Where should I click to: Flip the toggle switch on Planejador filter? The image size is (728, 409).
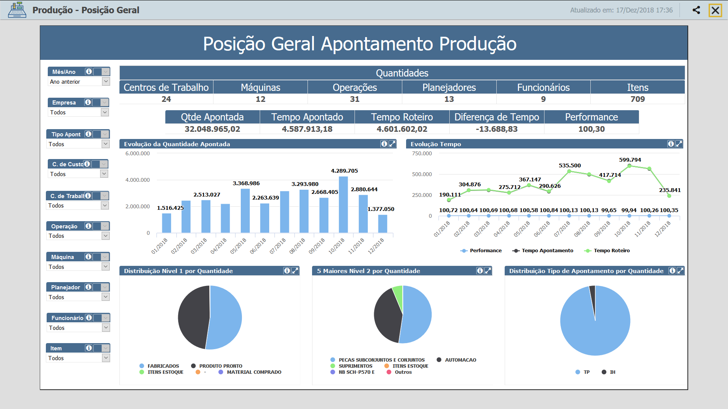click(101, 287)
